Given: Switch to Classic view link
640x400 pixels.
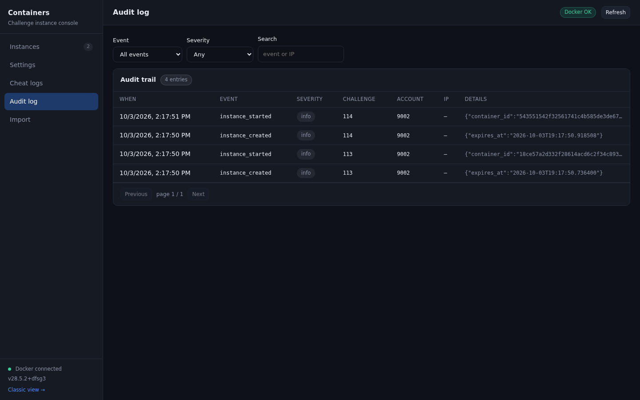Looking at the screenshot, I should [26, 390].
